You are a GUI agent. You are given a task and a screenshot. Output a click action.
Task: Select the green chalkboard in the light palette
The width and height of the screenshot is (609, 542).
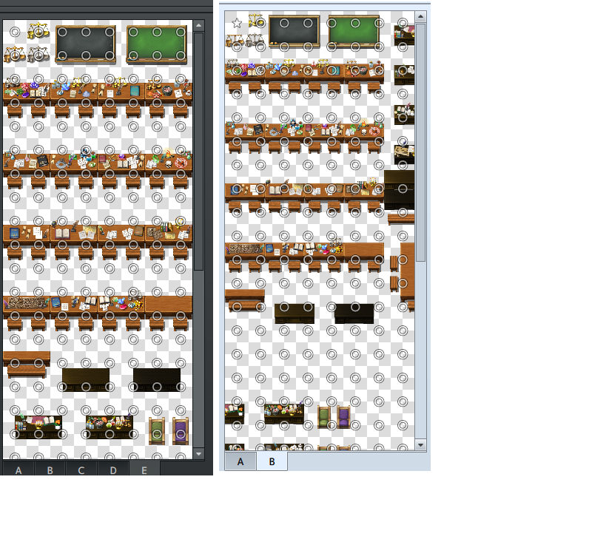pyautogui.click(x=354, y=32)
